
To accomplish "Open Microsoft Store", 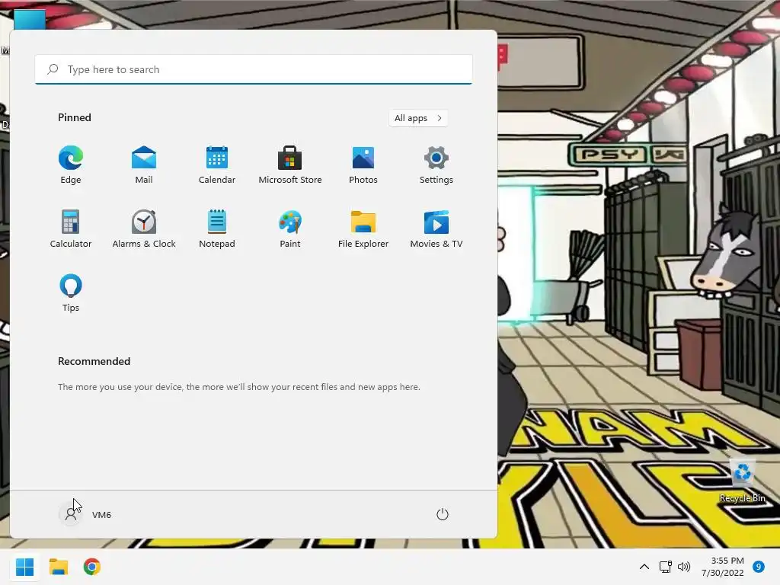I will pos(290,165).
